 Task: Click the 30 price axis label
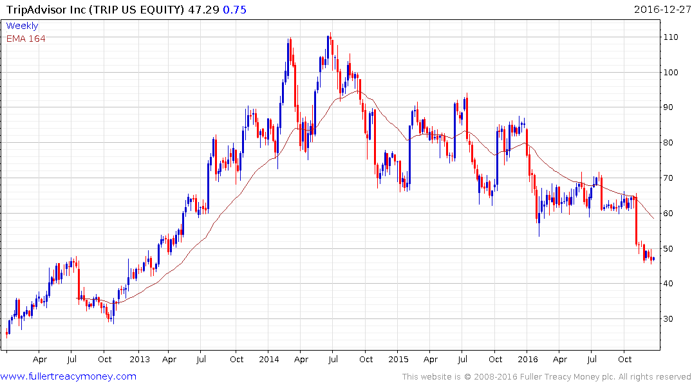(668, 318)
